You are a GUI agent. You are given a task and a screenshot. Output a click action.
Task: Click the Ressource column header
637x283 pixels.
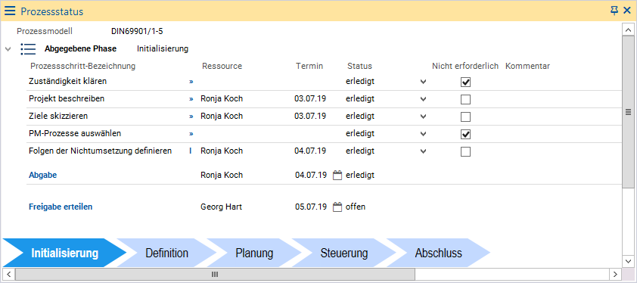point(222,66)
